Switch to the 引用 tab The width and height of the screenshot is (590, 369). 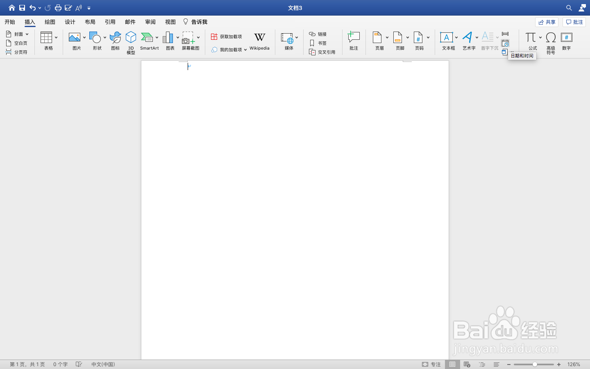110,22
